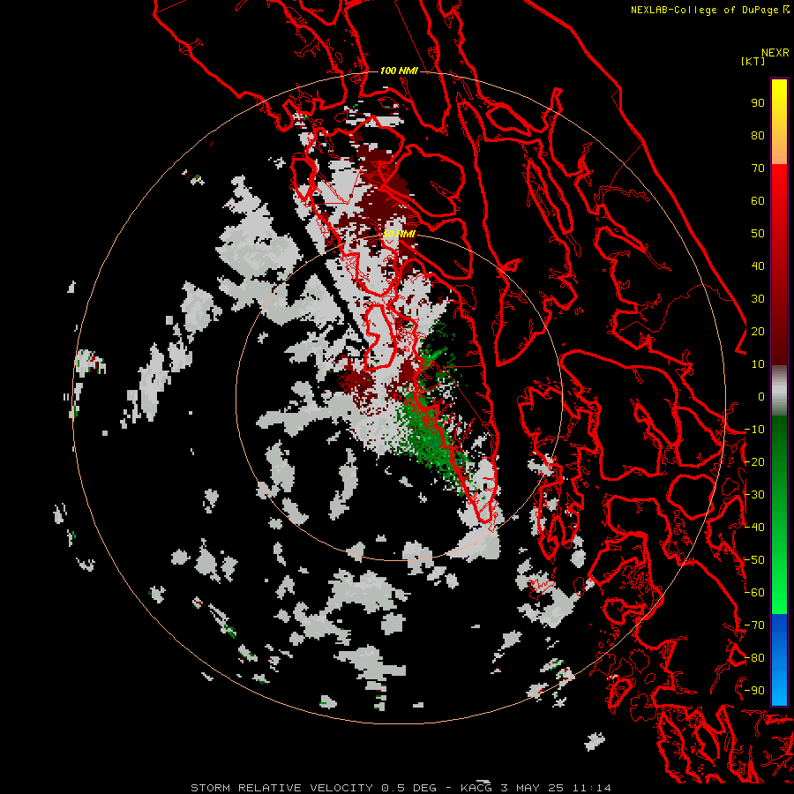
Task: Click the -50 value on velocity scale
Action: (x=754, y=560)
